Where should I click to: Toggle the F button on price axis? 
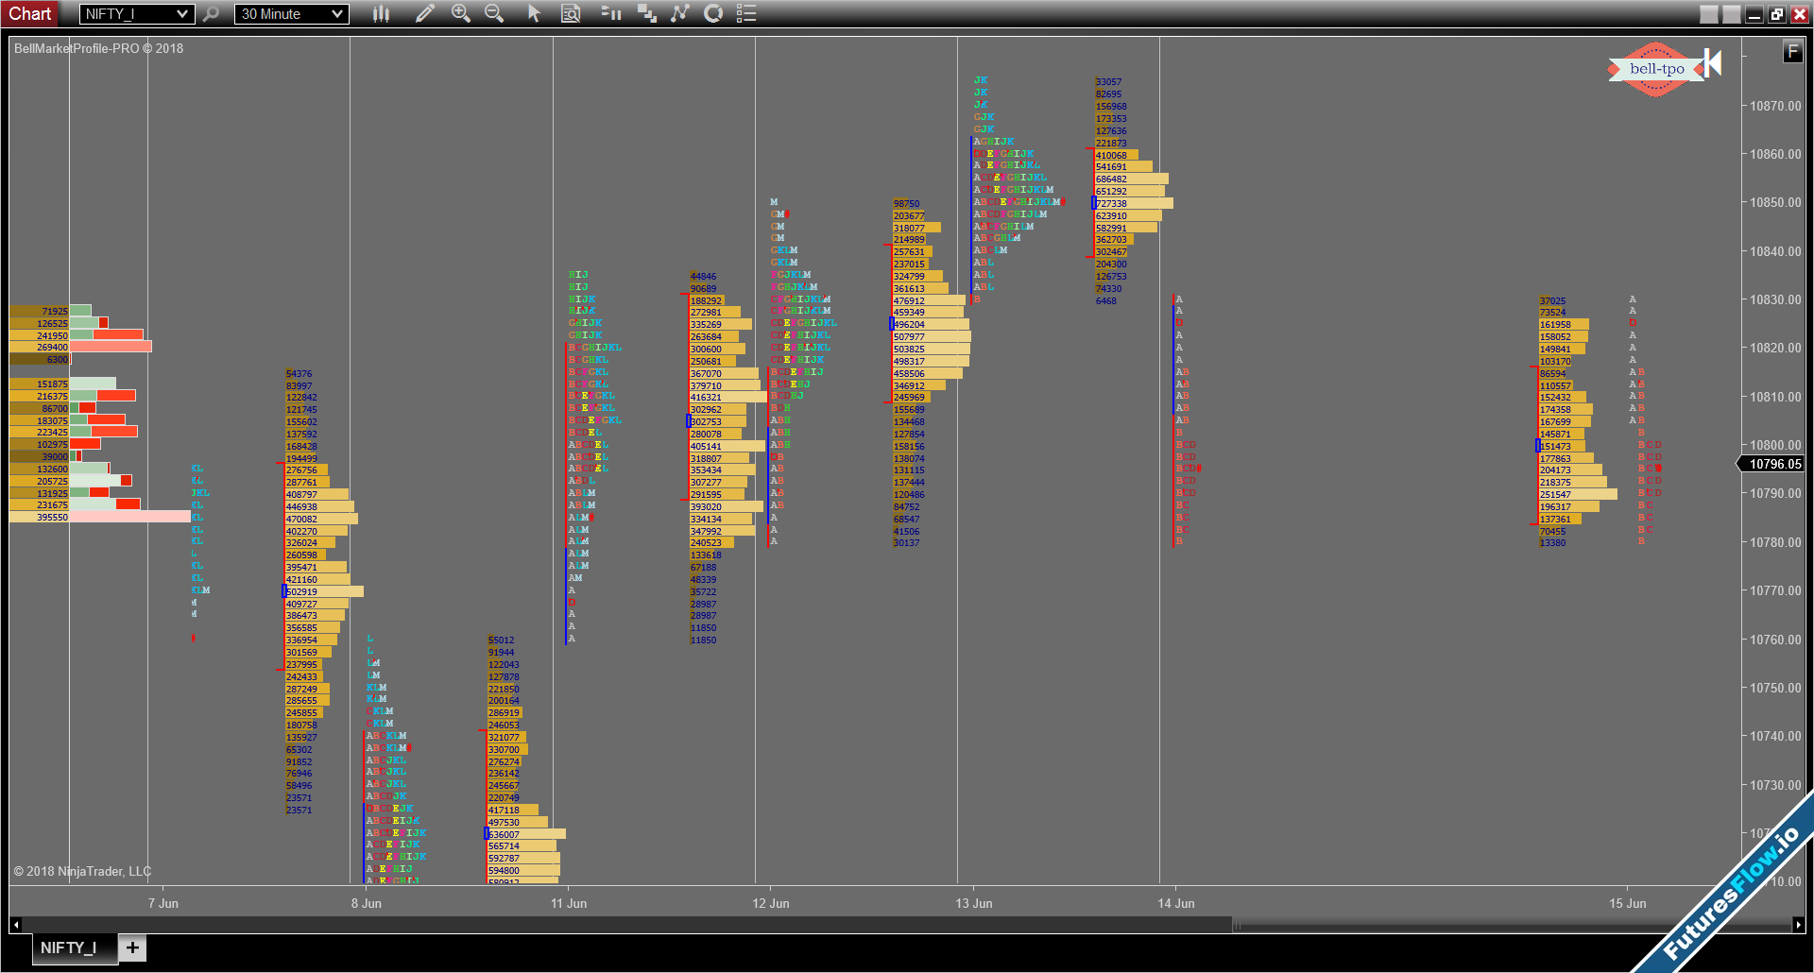click(1792, 51)
